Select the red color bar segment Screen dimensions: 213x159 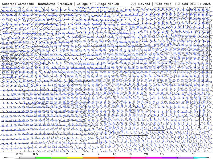pos(106,158)
